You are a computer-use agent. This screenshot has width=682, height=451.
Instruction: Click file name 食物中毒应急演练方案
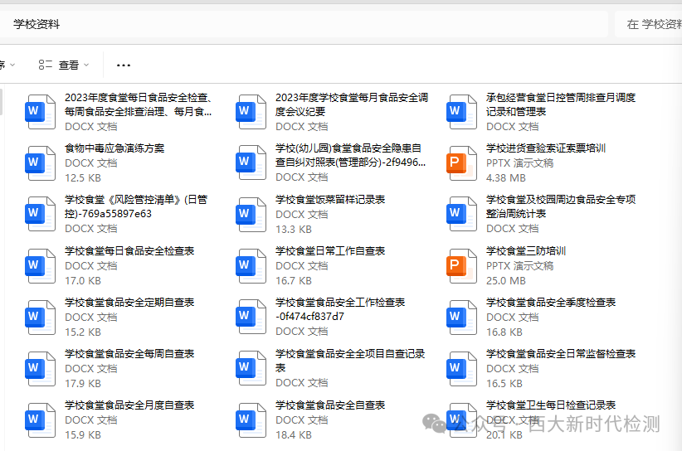114,148
